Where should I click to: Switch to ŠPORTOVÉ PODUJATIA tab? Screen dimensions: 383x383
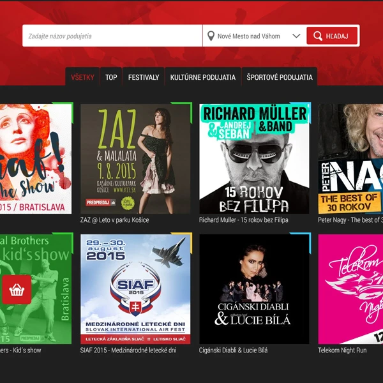click(280, 77)
